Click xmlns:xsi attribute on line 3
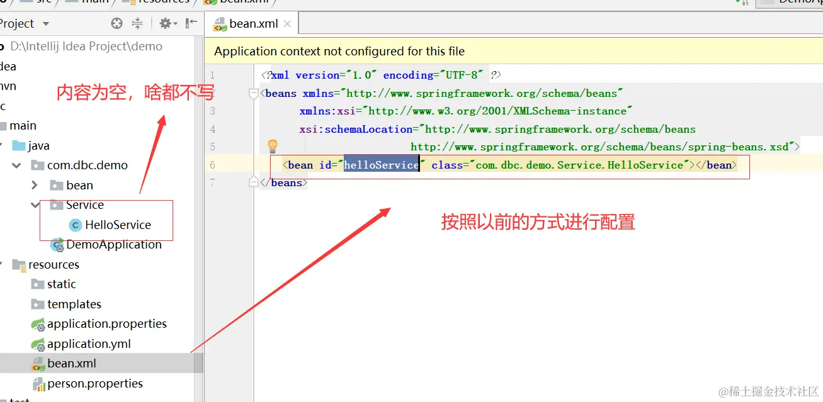This screenshot has width=823, height=402. pos(327,111)
